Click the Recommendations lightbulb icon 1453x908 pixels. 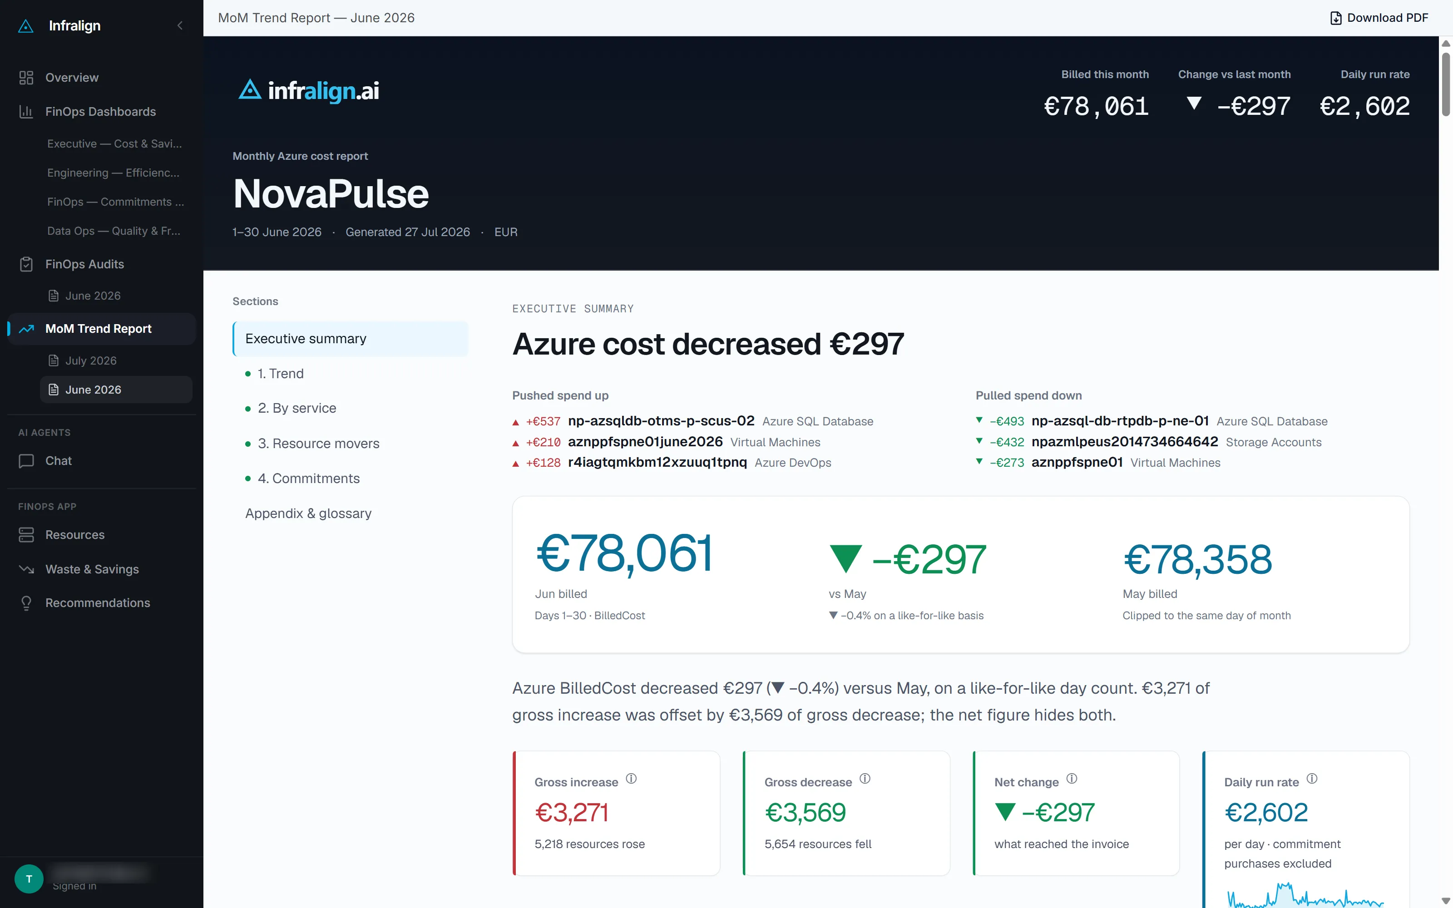(26, 603)
